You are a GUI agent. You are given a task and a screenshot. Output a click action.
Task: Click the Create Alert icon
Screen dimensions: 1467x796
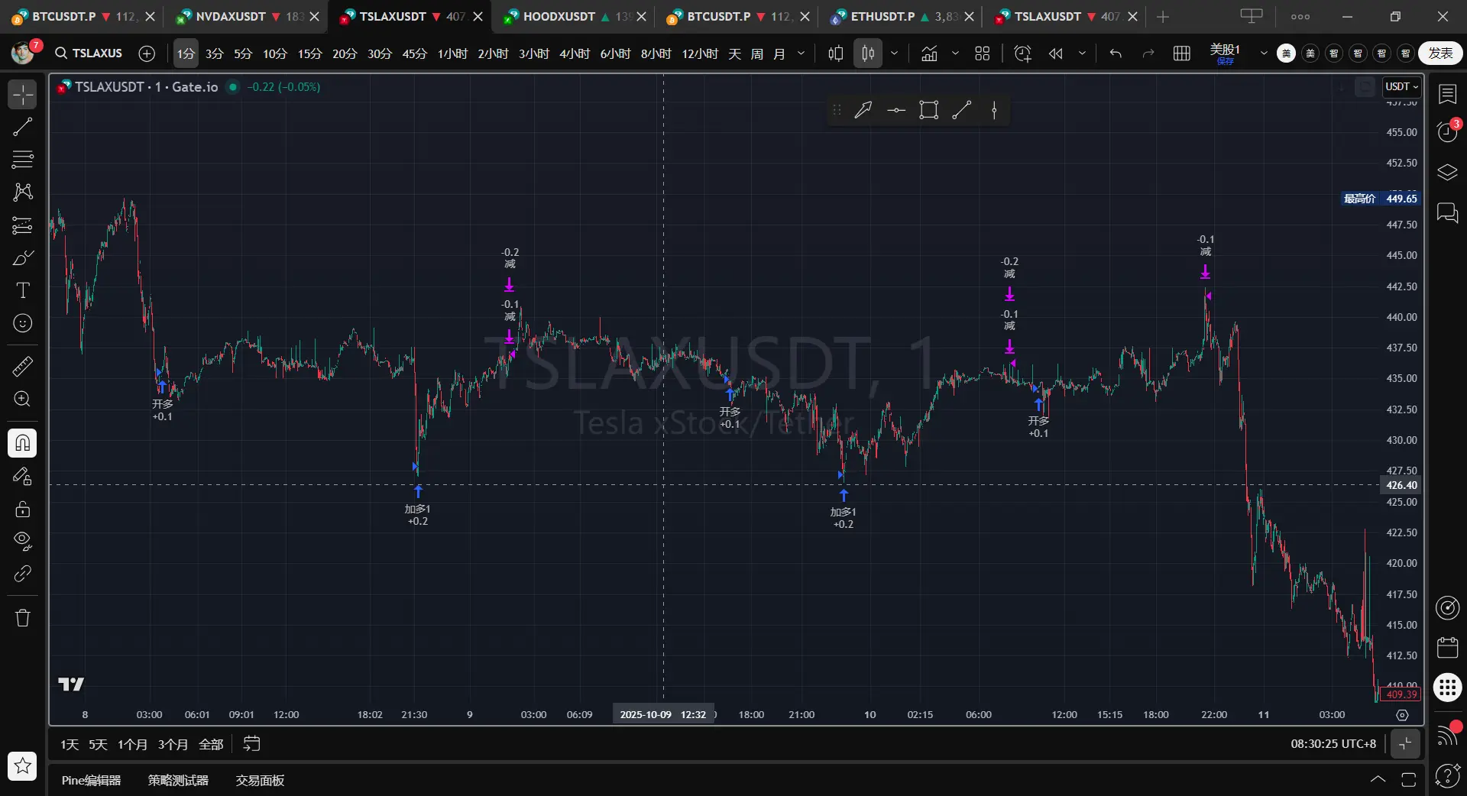(x=1022, y=53)
